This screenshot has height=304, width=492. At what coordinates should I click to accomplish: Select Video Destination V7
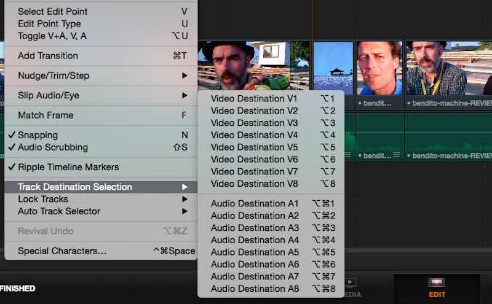coord(271,171)
